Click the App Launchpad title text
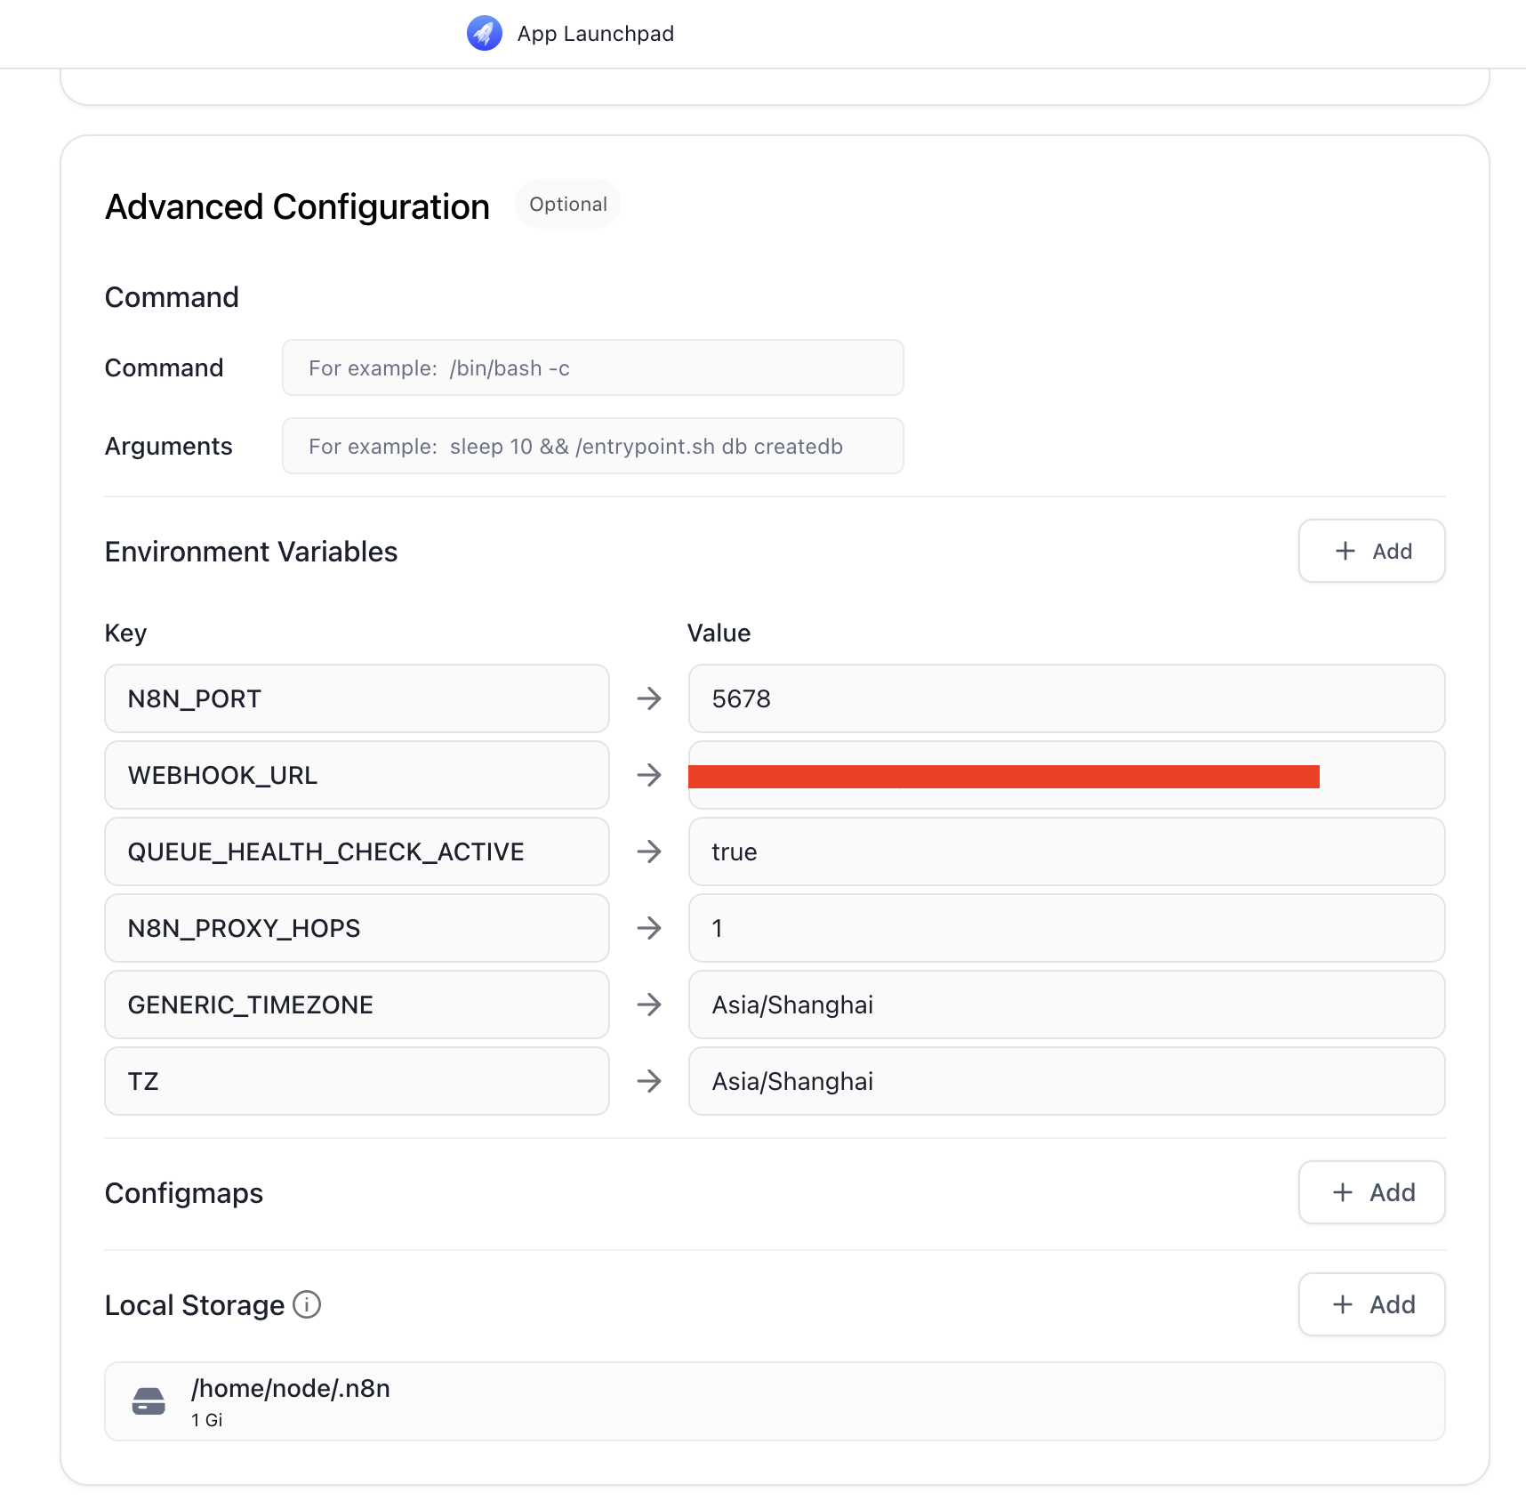This screenshot has width=1526, height=1509. pyautogui.click(x=596, y=34)
